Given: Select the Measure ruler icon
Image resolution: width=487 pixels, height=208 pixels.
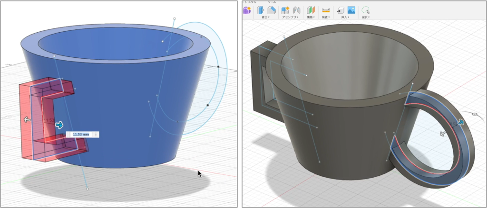Looking at the screenshot, I should click(x=326, y=10).
